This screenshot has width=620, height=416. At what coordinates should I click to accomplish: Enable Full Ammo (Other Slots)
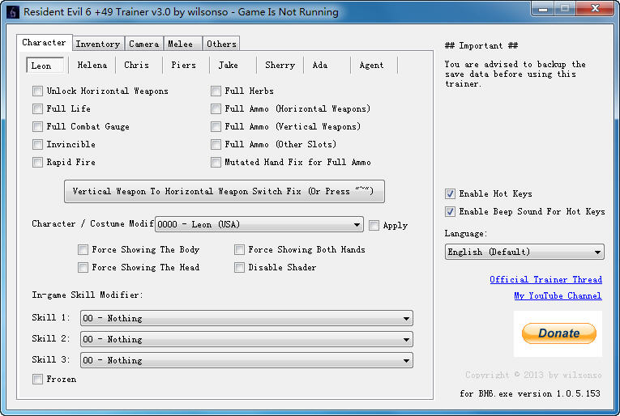[x=216, y=144]
